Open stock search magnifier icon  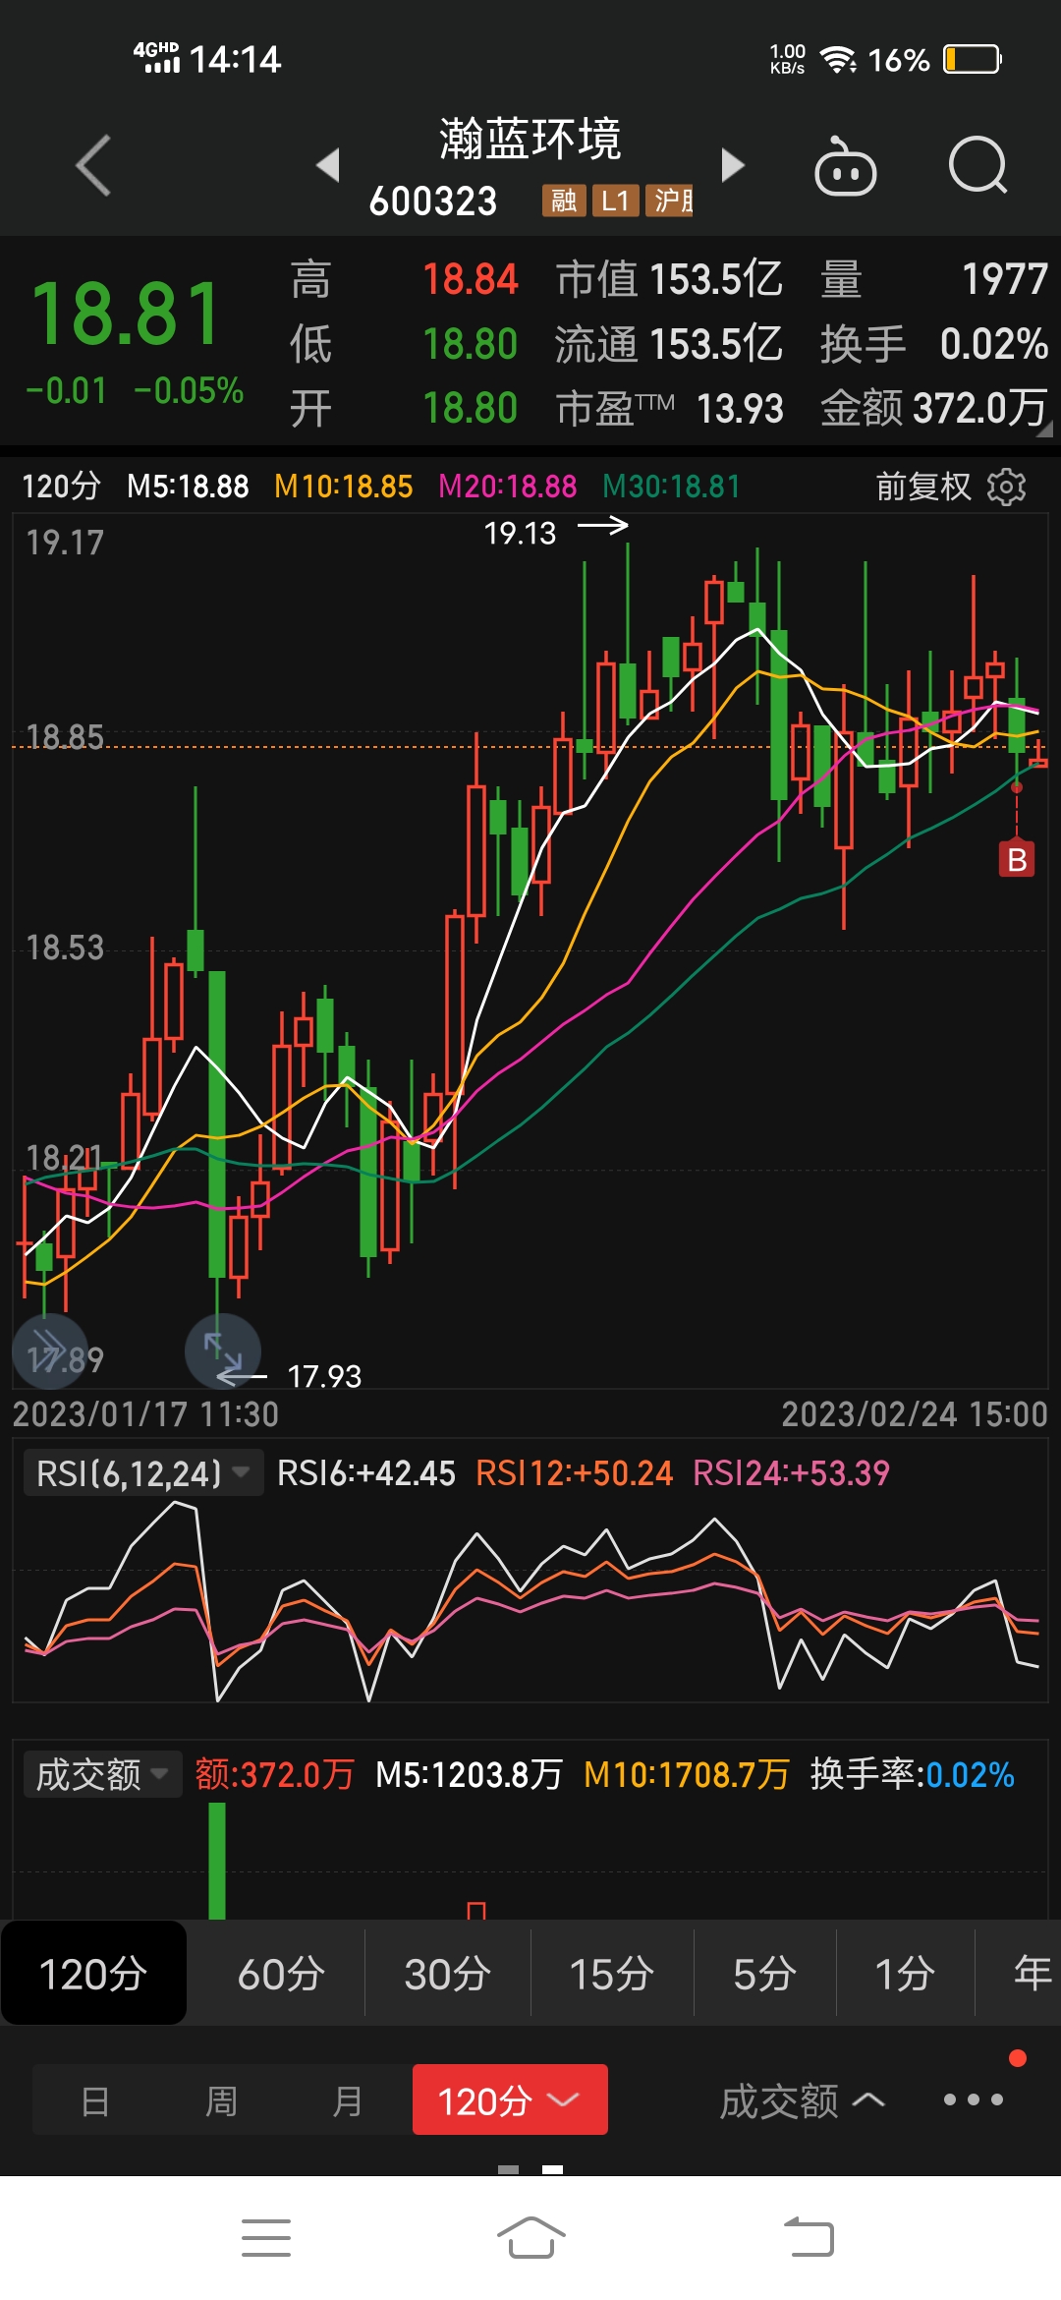click(x=977, y=165)
